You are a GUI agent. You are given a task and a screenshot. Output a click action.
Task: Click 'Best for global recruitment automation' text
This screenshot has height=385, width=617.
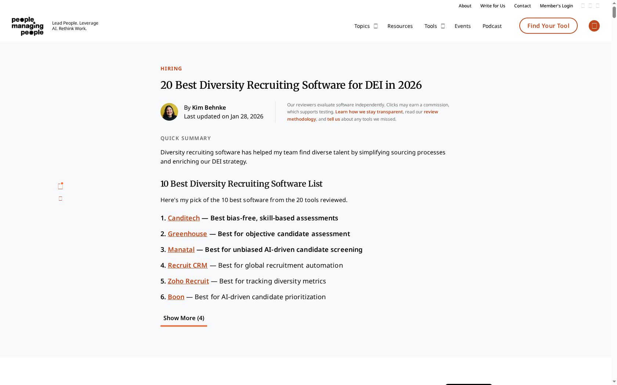click(281, 265)
